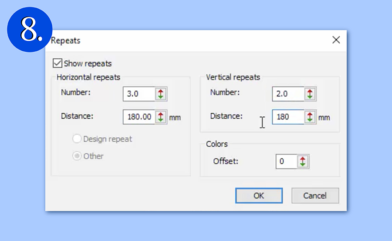This screenshot has height=241, width=392.
Task: Click the Horizontal repeats Distance field
Action: pos(139,117)
